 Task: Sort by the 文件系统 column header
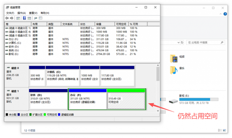pyautogui.click(x=70, y=24)
